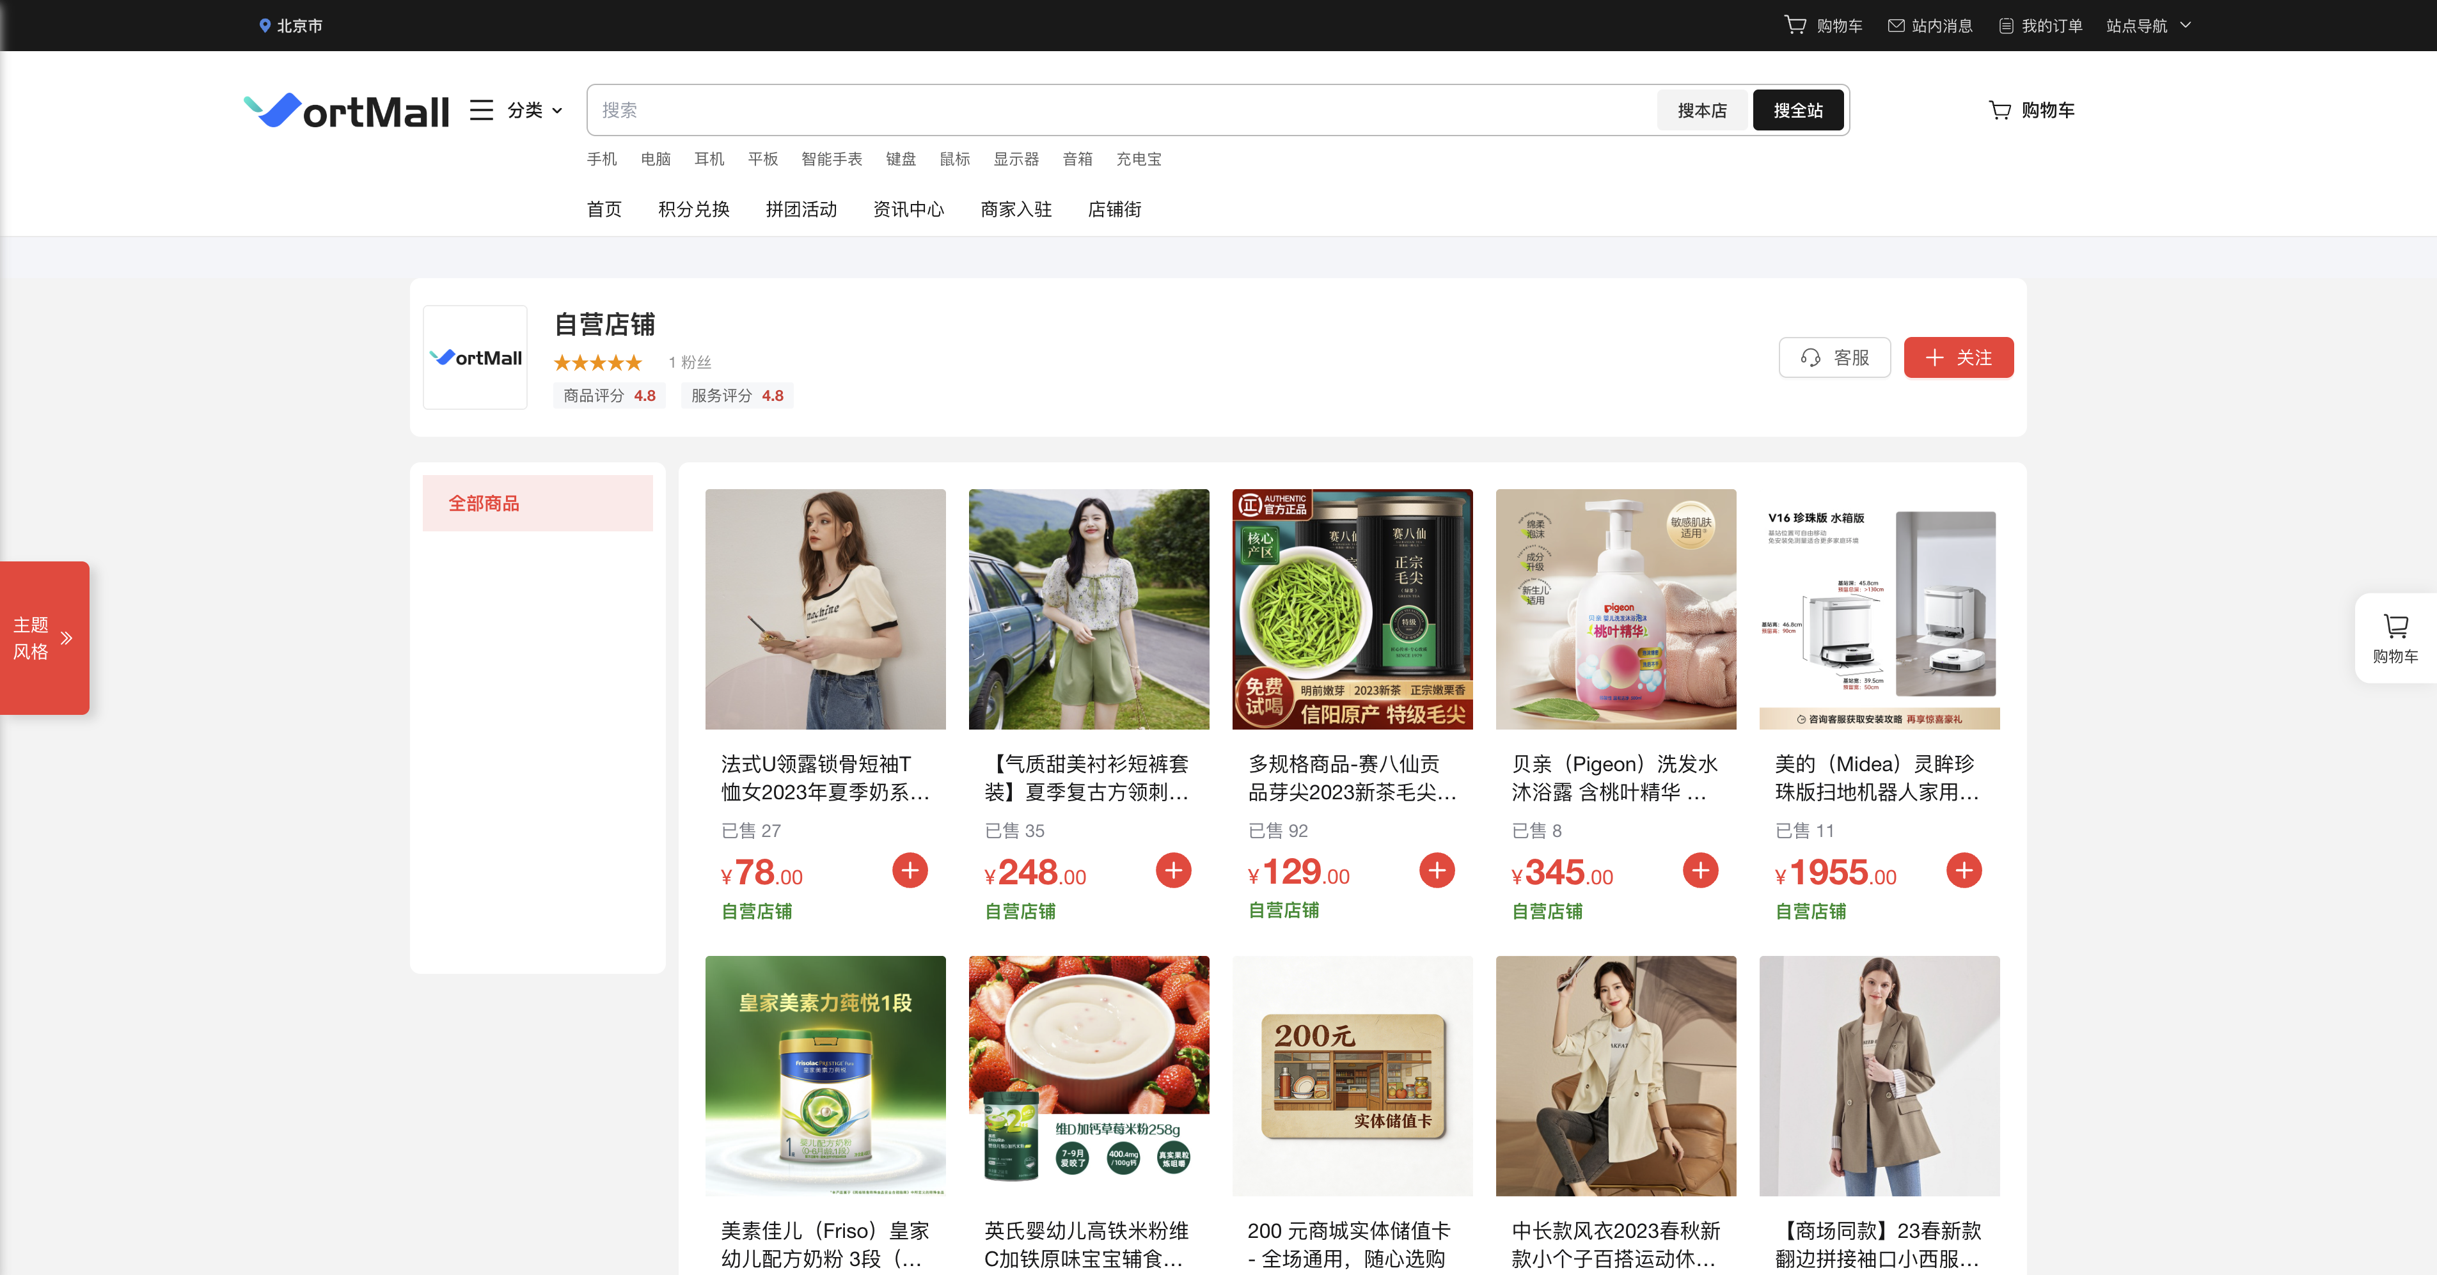Open 我的订单 orders icon
Screen dimensions: 2437x1275
point(2006,26)
